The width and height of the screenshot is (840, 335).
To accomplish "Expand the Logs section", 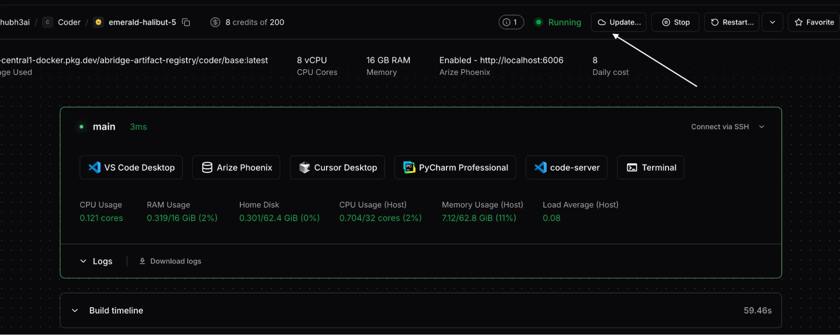I will tap(96, 261).
